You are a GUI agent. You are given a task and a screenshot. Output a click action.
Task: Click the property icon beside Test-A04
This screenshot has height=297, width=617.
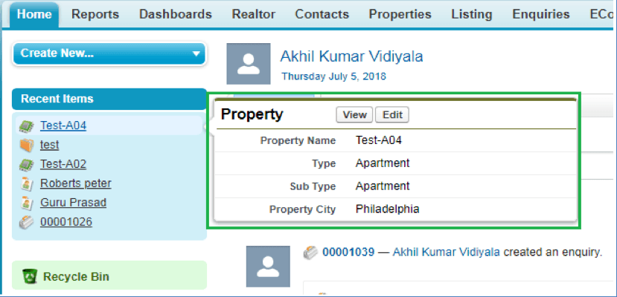[x=26, y=126]
